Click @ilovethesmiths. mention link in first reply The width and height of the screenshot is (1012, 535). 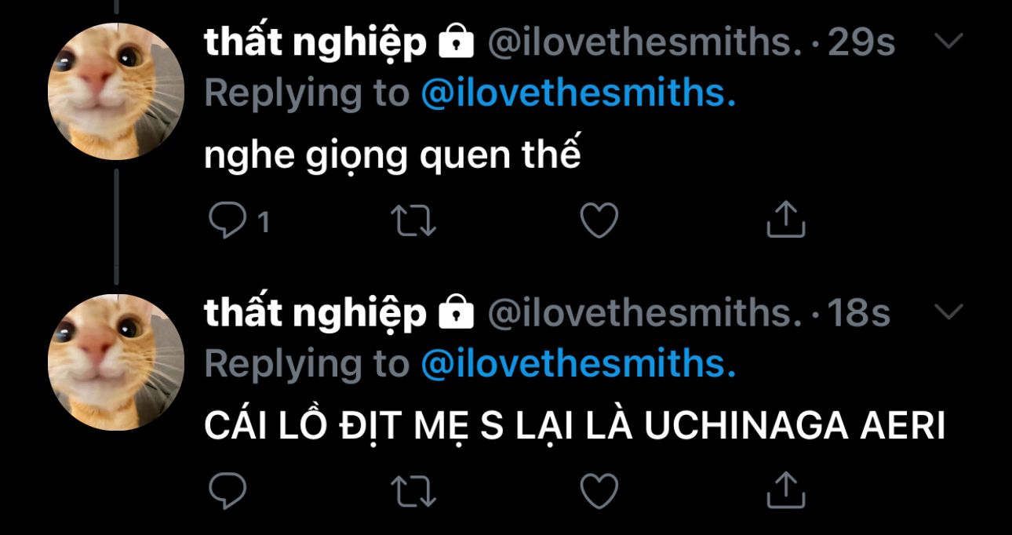(578, 93)
